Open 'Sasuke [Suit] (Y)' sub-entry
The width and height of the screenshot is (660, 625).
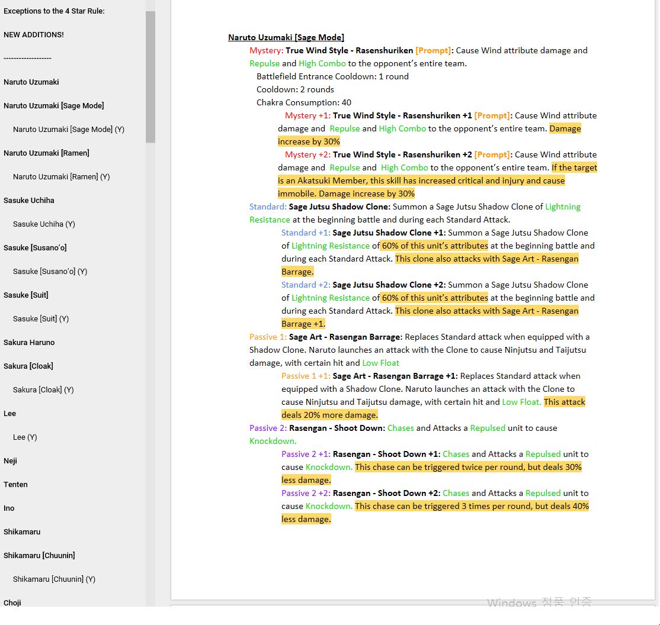click(x=41, y=319)
